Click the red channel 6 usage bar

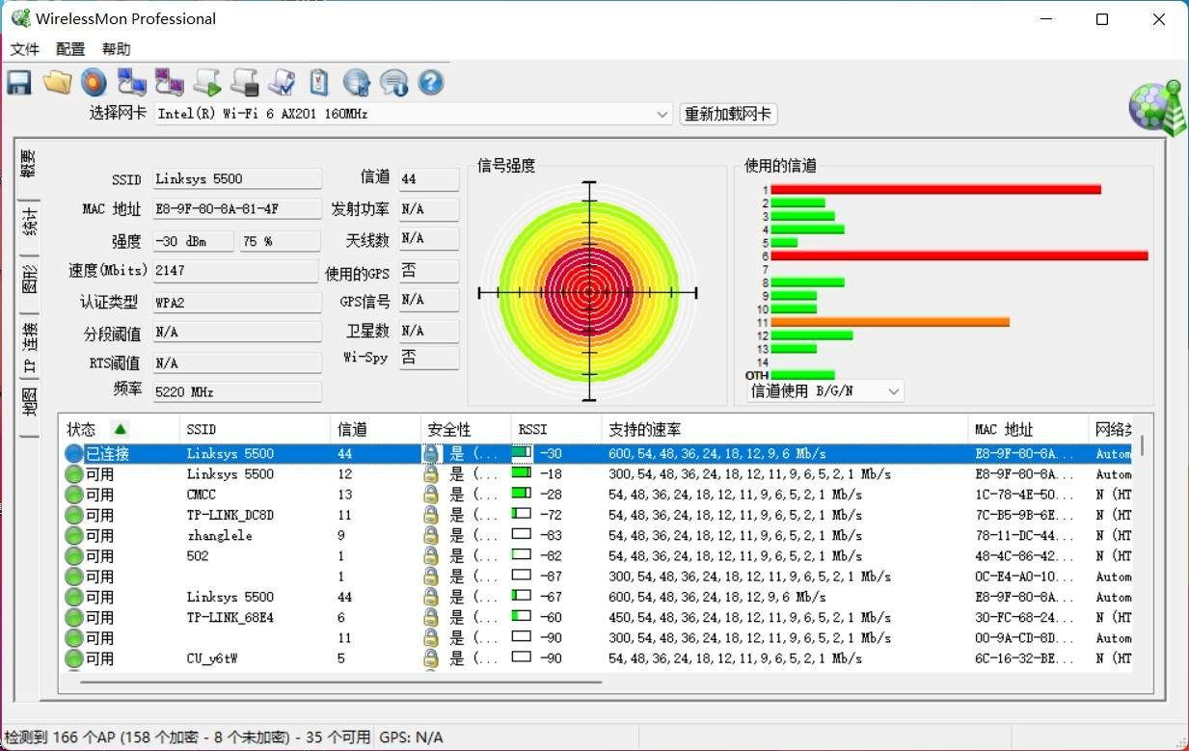click(959, 255)
